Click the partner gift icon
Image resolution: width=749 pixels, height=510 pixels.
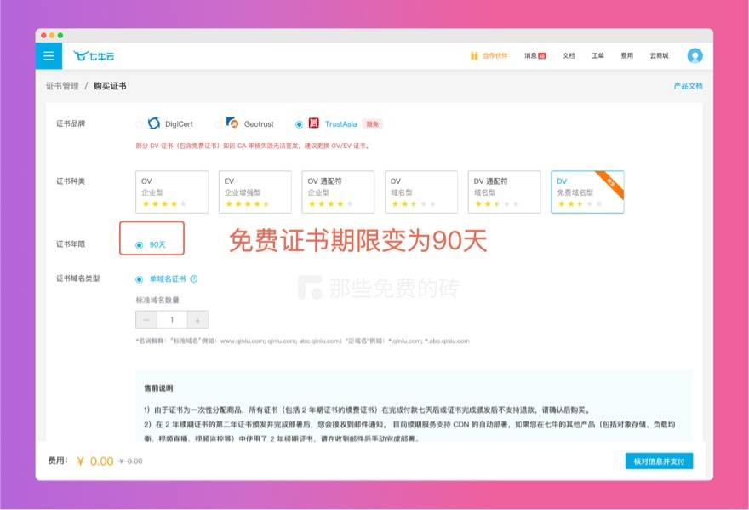coord(474,56)
